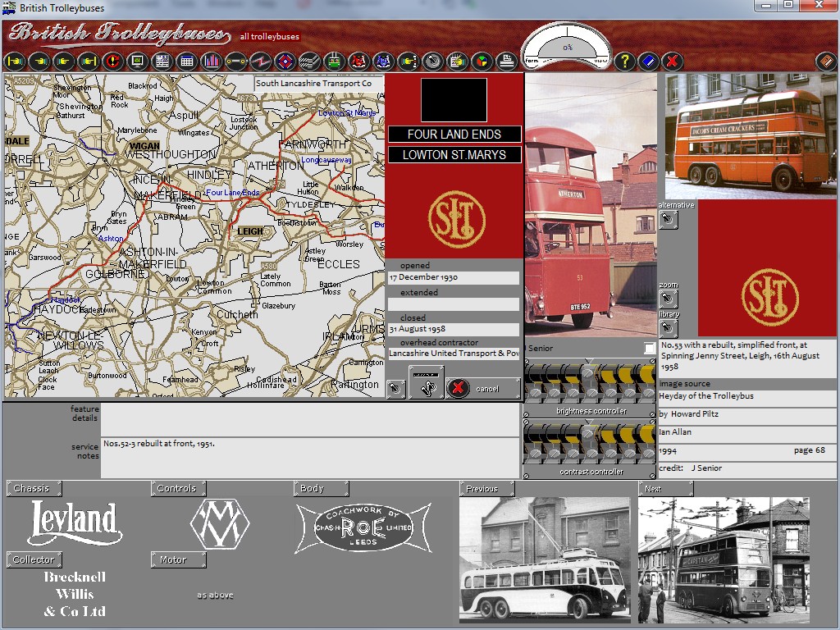Click the blue eraser toolbar icon
Screen dimensions: 840x630
pos(648,61)
